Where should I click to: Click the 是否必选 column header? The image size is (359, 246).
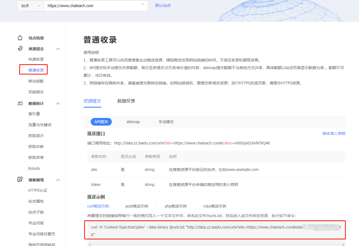pos(128,156)
